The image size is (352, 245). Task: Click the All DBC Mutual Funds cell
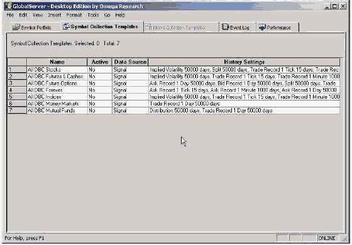tap(57, 111)
